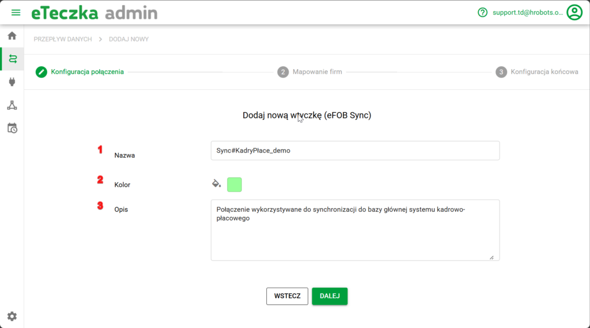Click the Nazwa text input field
This screenshot has width=590, height=328.
[355, 150]
